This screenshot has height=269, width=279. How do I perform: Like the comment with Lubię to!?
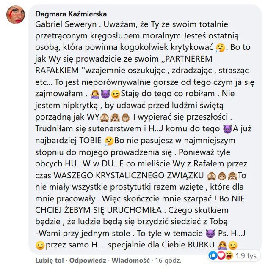point(50,260)
